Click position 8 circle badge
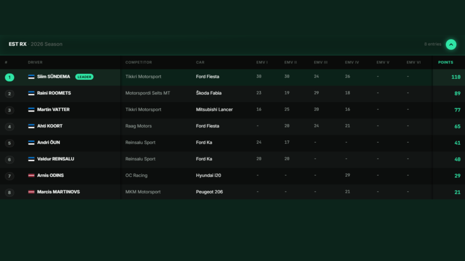Viewport: 465px width, 261px height. [10, 192]
